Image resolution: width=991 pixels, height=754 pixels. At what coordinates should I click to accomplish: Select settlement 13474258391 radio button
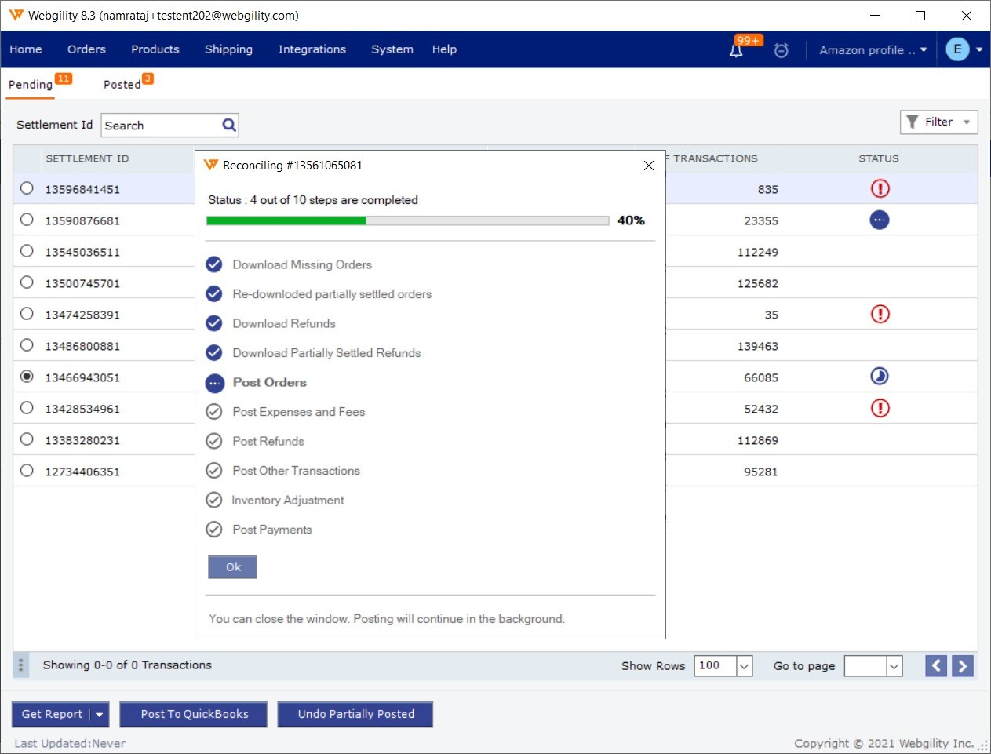click(x=27, y=314)
